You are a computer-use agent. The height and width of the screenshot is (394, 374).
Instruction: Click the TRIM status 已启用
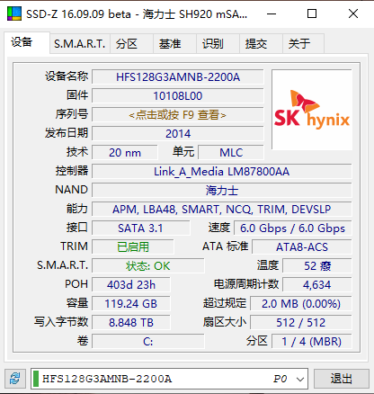point(133,247)
